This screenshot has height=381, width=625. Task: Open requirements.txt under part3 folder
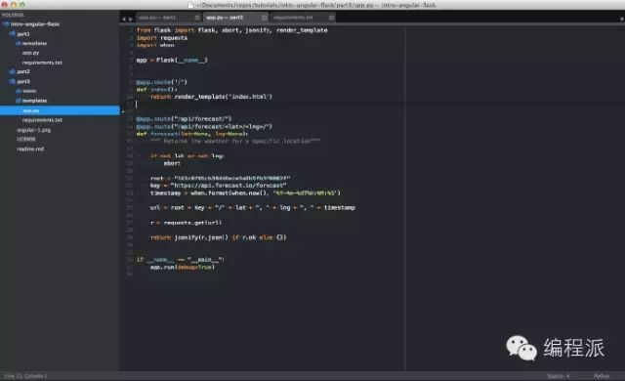42,120
